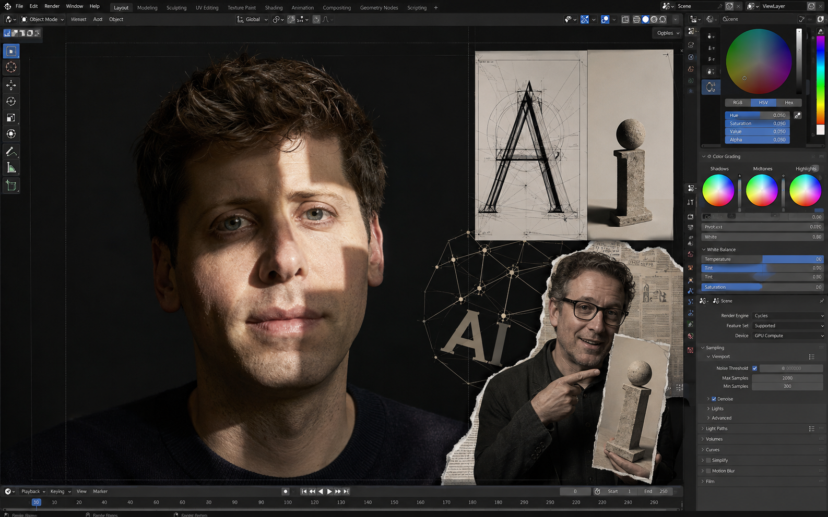Image resolution: width=828 pixels, height=517 pixels.
Task: Open the Global orientation dropdown
Action: (252, 19)
